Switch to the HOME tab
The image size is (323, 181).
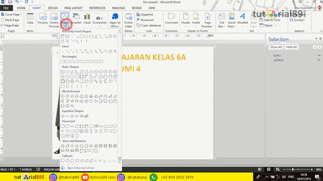[21, 8]
